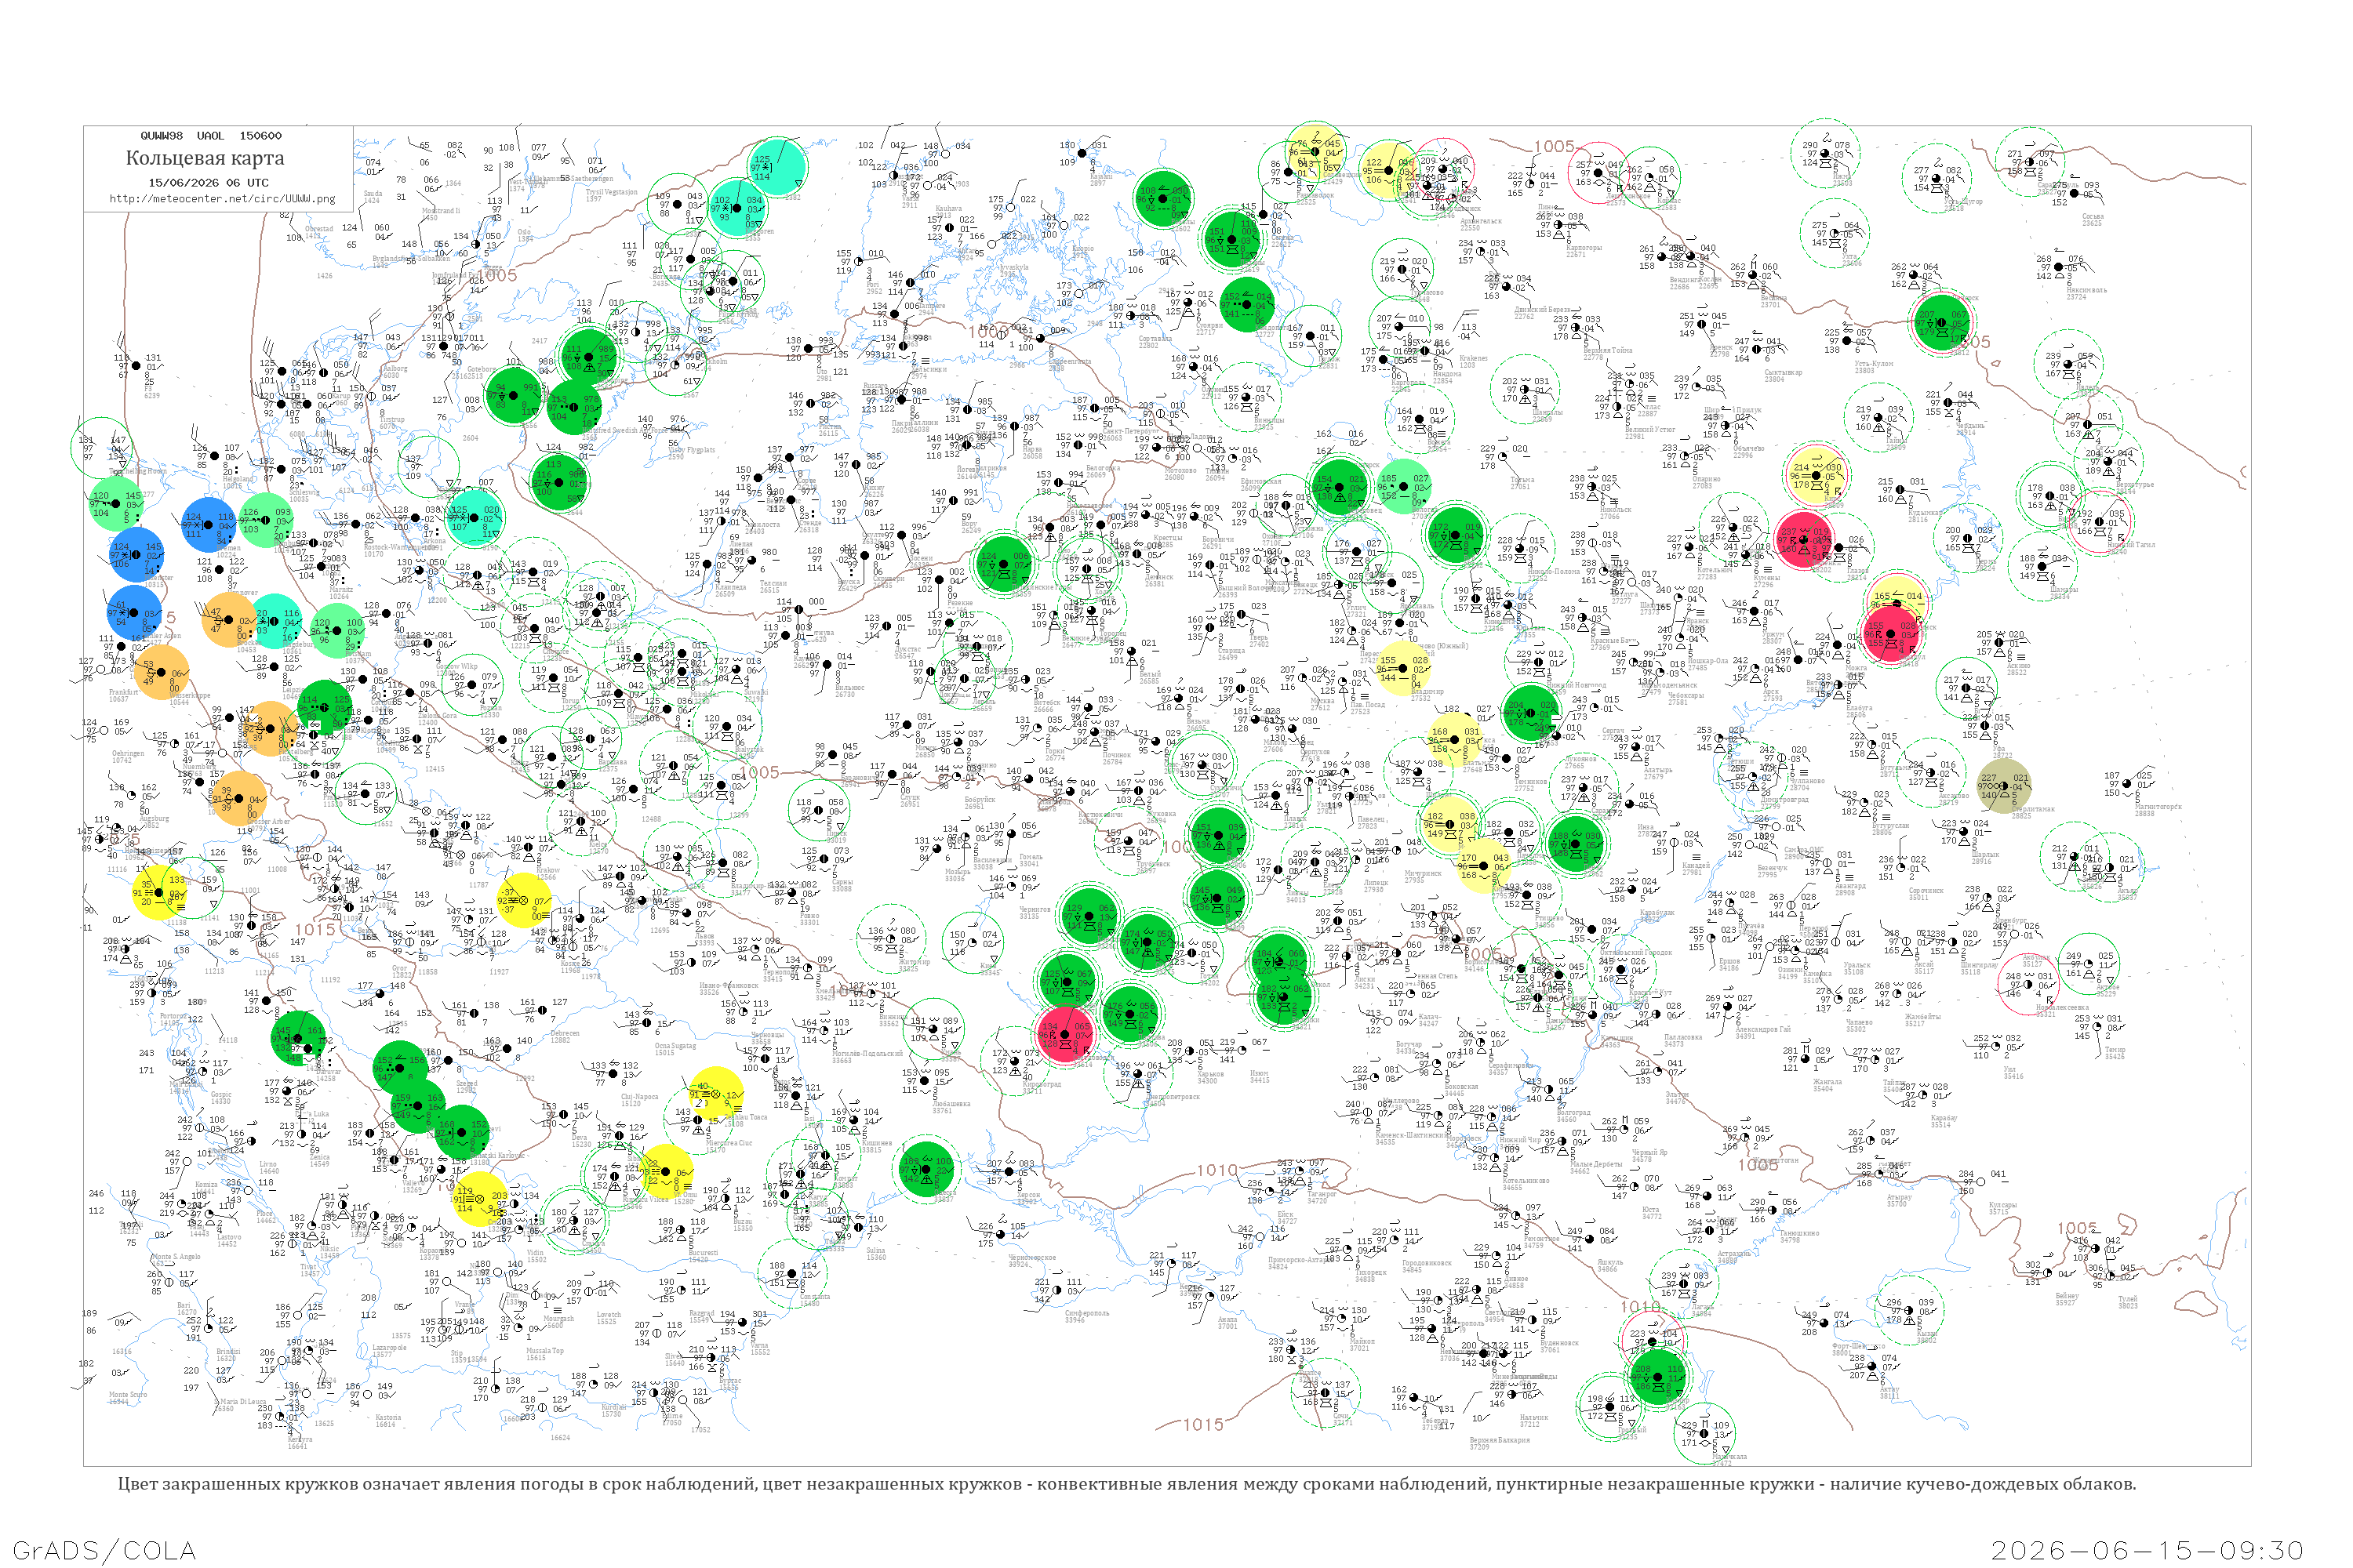Screen dimensions: 2353x1568
Task: Click the station label "Шингирлау"
Action: point(1978,965)
